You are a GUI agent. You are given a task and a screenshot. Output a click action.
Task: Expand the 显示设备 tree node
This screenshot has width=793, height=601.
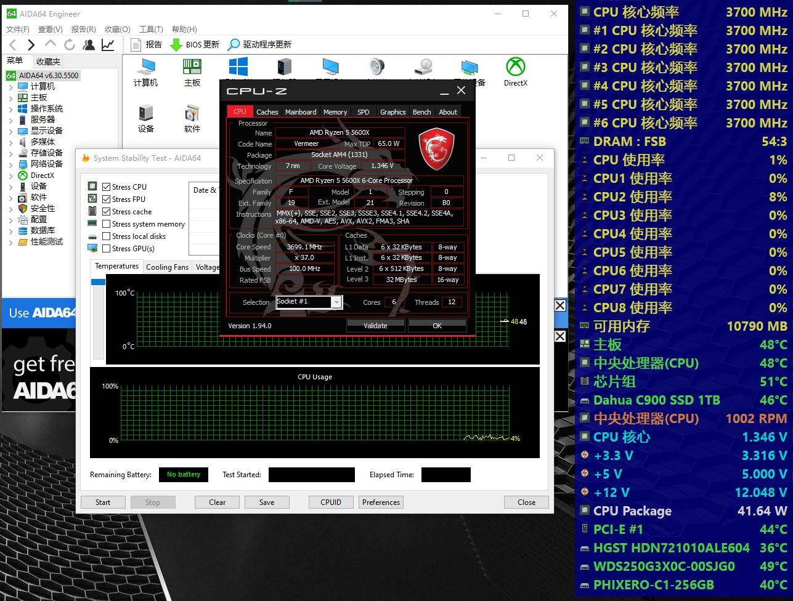point(11,131)
